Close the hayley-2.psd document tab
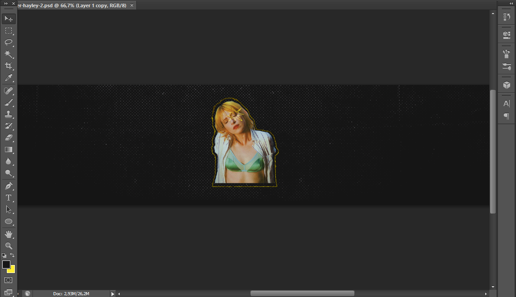The image size is (516, 297). [131, 5]
